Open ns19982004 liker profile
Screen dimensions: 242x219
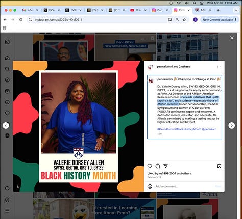pos(167,173)
